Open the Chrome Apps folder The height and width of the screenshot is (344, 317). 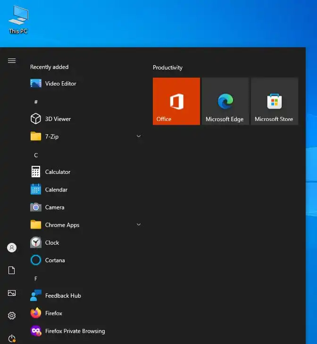[x=86, y=225]
